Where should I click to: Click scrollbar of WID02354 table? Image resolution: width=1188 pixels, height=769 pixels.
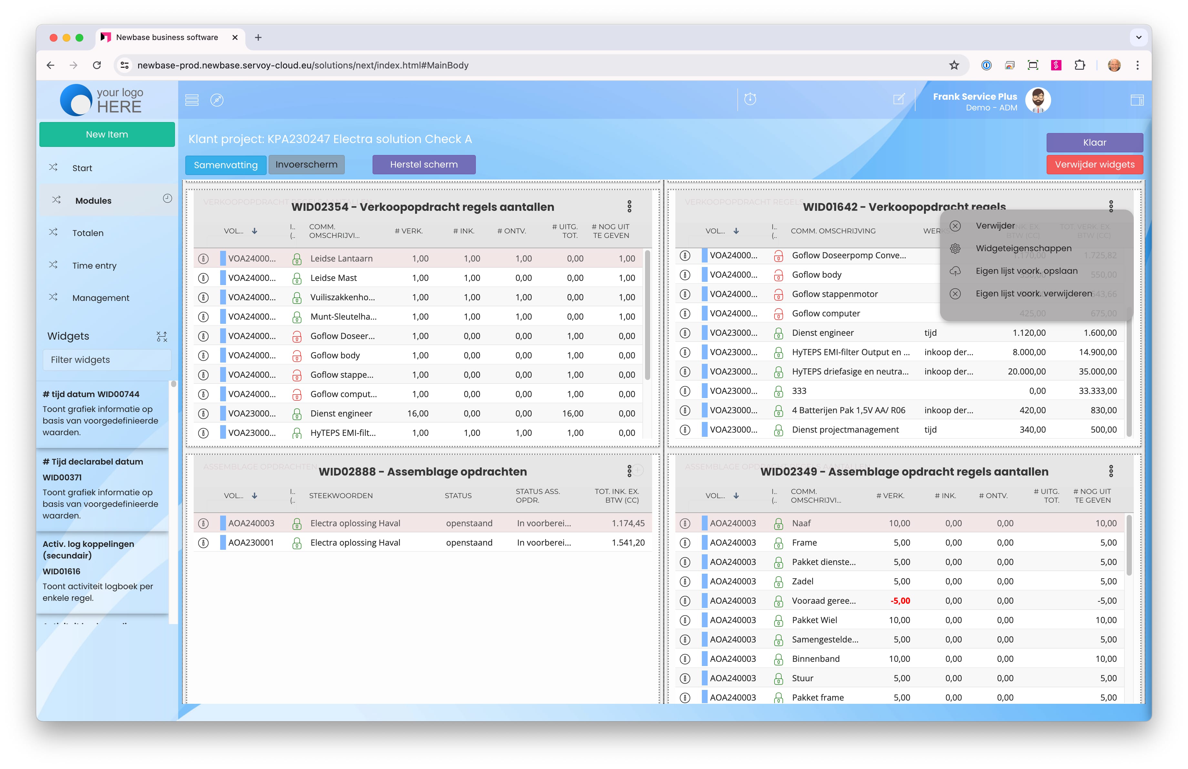(x=647, y=314)
